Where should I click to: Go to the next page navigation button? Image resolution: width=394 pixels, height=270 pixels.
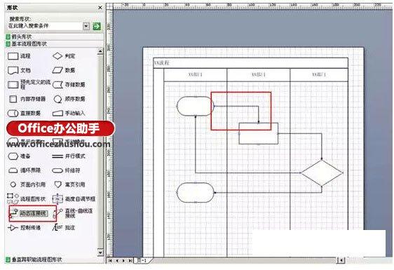click(123, 261)
